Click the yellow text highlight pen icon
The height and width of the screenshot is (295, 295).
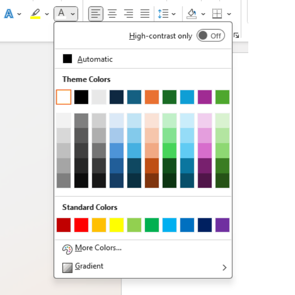coord(35,14)
